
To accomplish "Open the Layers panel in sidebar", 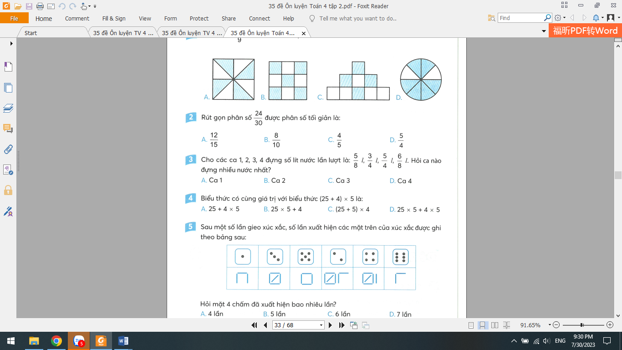I will [x=8, y=108].
